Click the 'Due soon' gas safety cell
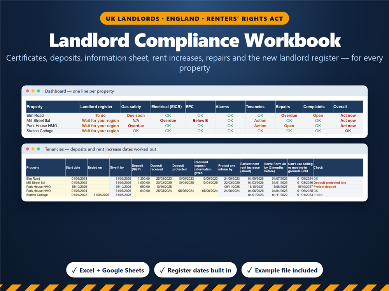This screenshot has width=389, height=291. point(136,116)
